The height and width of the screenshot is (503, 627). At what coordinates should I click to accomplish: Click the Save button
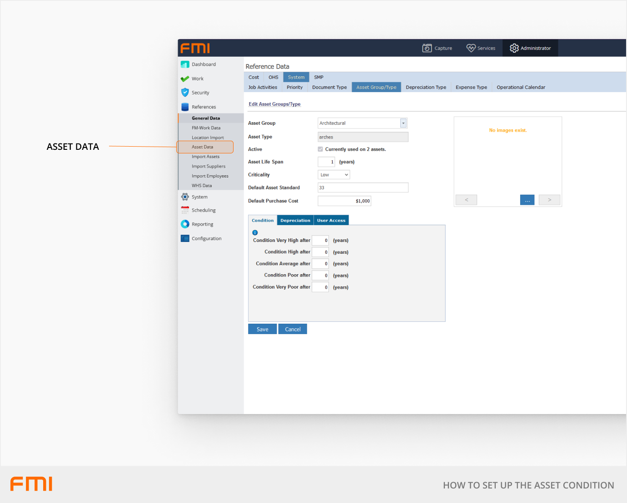pos(262,329)
